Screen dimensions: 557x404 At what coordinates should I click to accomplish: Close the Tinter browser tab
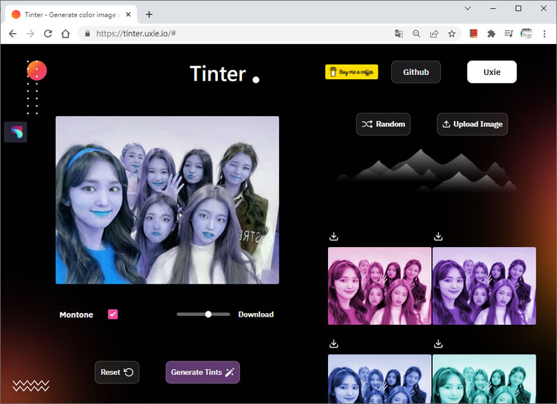[128, 14]
